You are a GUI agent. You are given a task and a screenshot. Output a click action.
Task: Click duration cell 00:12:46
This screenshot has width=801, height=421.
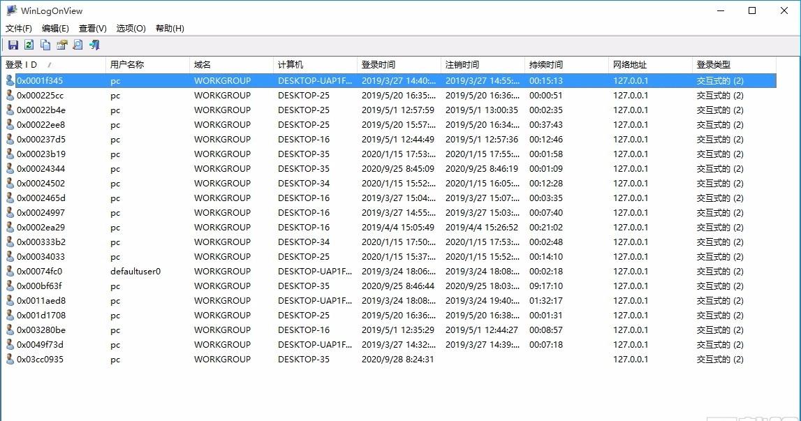546,140
